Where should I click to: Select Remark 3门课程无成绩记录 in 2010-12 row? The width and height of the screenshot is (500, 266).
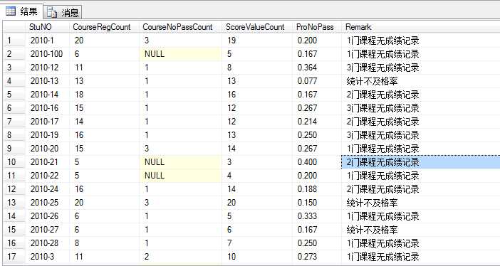(421, 68)
